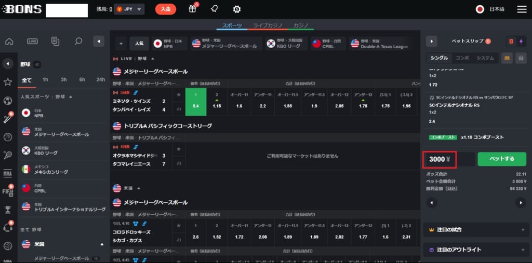Select the soccer ball sport icon

(x=8, y=101)
